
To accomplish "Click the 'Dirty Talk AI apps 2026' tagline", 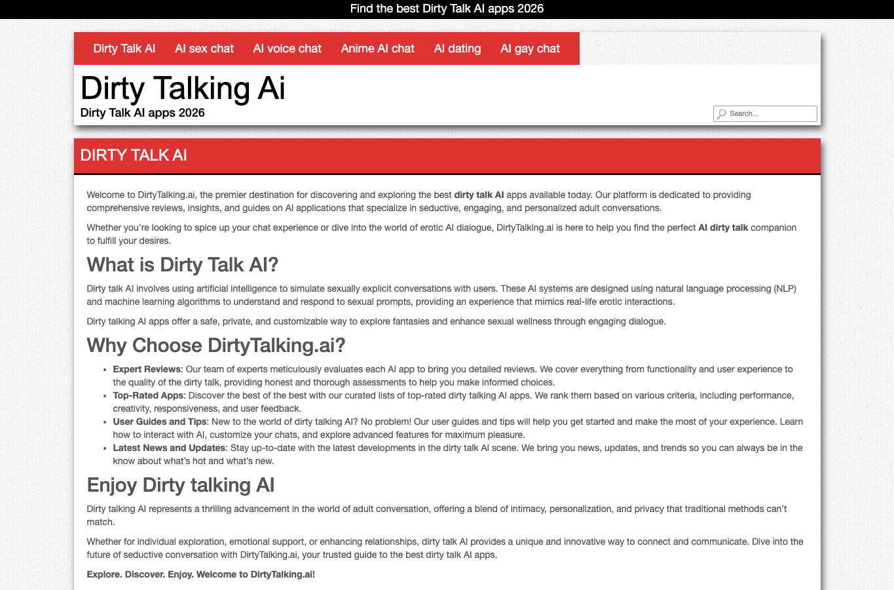I will [x=142, y=113].
